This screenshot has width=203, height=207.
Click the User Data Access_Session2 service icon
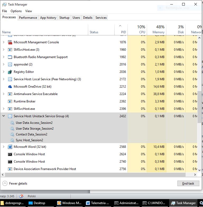12,123
